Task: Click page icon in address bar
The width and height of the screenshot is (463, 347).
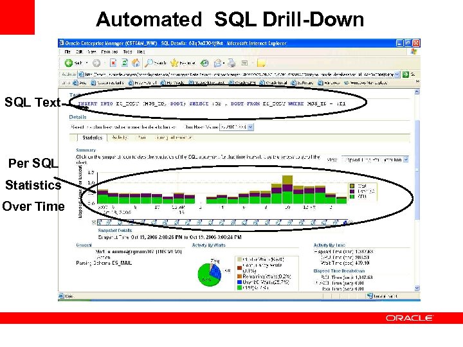Action: pos(81,75)
